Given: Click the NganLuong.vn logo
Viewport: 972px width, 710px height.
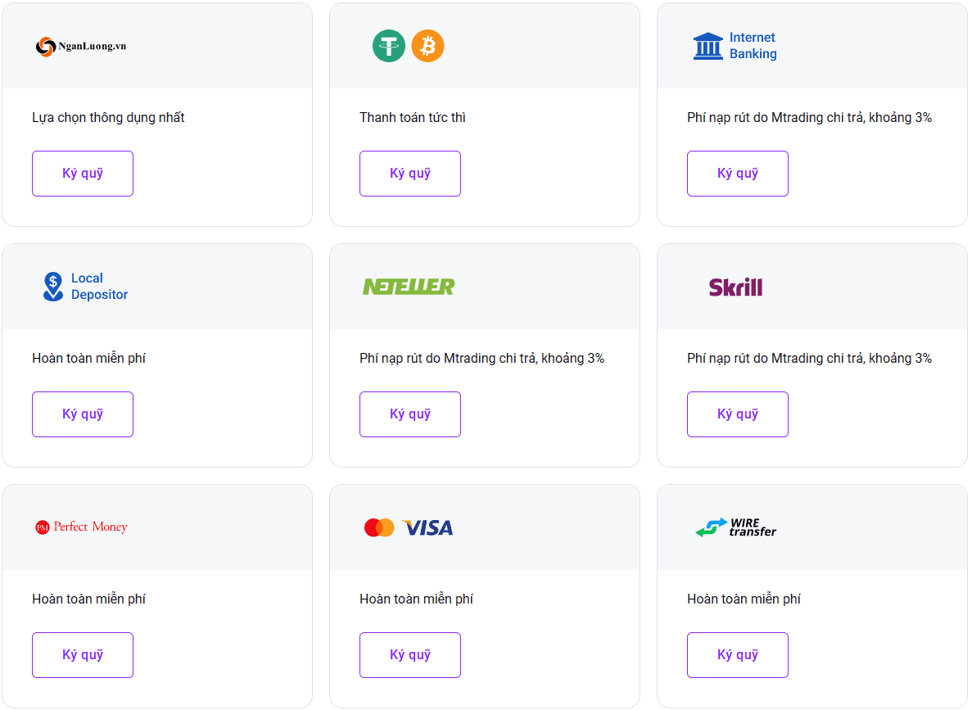Looking at the screenshot, I should pyautogui.click(x=81, y=47).
